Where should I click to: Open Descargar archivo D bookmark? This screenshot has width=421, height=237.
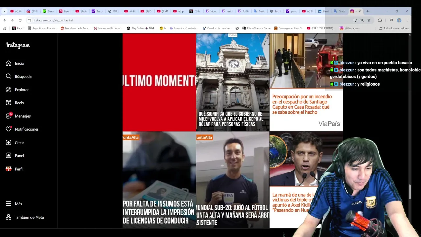288,28
